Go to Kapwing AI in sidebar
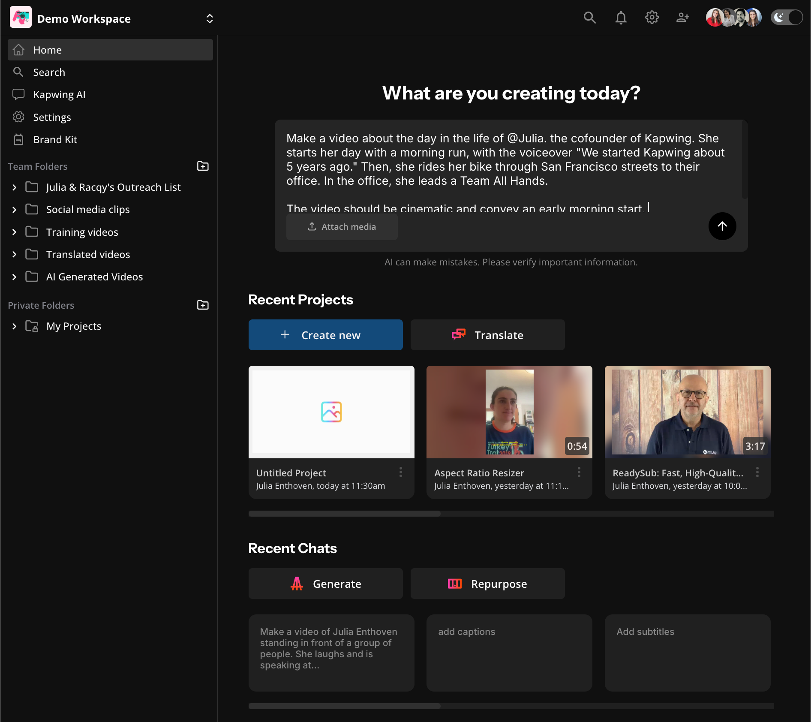The height and width of the screenshot is (722, 811). (59, 95)
